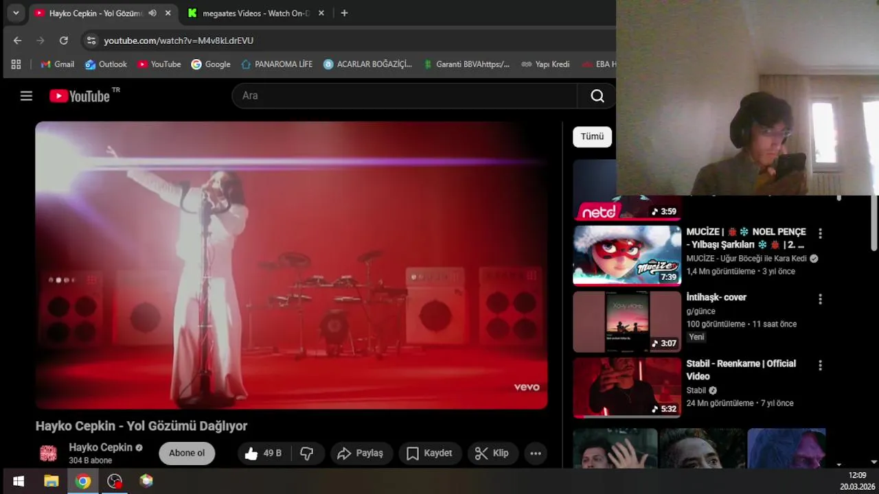
Task: Open the colorful cube app in taskbar
Action: click(146, 481)
